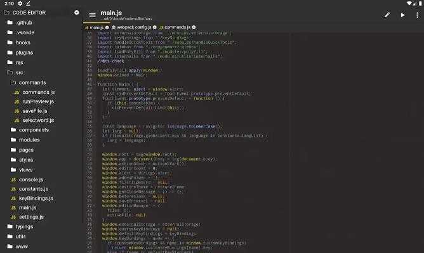Viewport: 424px width, 253px height.
Task: Expand the res folder
Action: 19,63
